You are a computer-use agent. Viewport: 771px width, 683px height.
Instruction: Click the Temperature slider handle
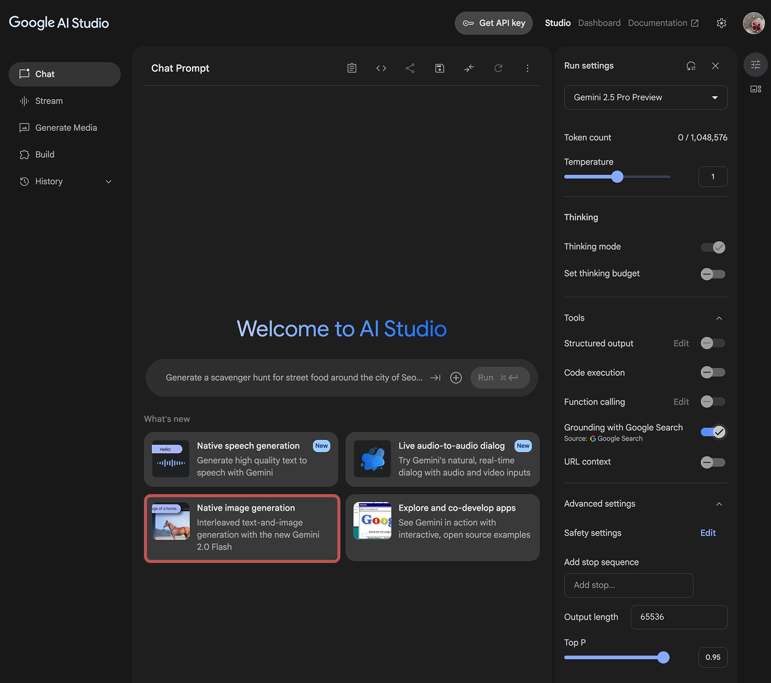(617, 177)
